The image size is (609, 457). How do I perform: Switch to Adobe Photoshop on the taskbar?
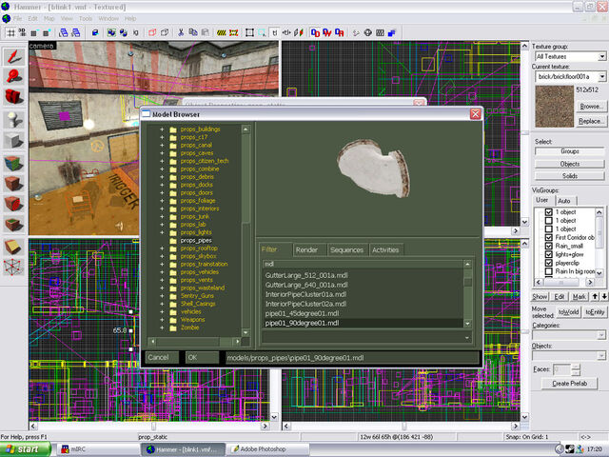click(x=267, y=449)
